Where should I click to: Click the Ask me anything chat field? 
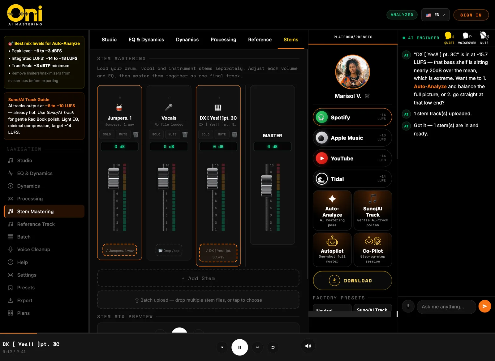pos(446,307)
